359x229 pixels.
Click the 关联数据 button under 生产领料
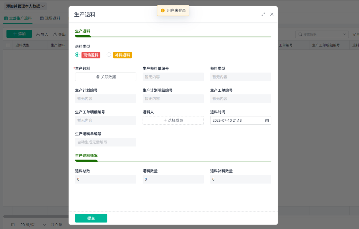pos(106,77)
